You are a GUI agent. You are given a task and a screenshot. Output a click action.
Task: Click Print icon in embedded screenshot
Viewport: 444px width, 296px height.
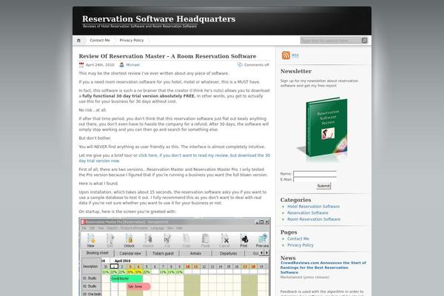(x=243, y=240)
